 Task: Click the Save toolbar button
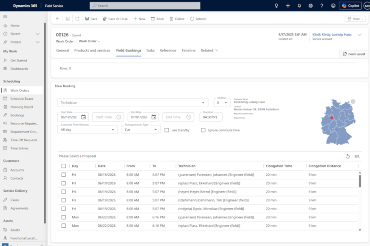92,19
